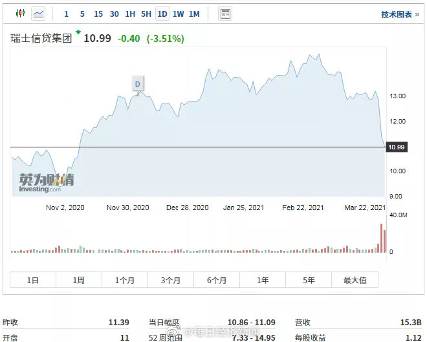
Task: Click the Feb 22, 2021 date label
Action: coord(303,208)
